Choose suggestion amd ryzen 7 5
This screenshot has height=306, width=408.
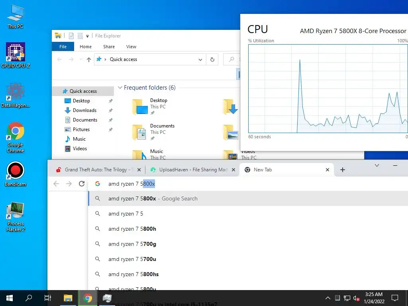tap(248, 214)
